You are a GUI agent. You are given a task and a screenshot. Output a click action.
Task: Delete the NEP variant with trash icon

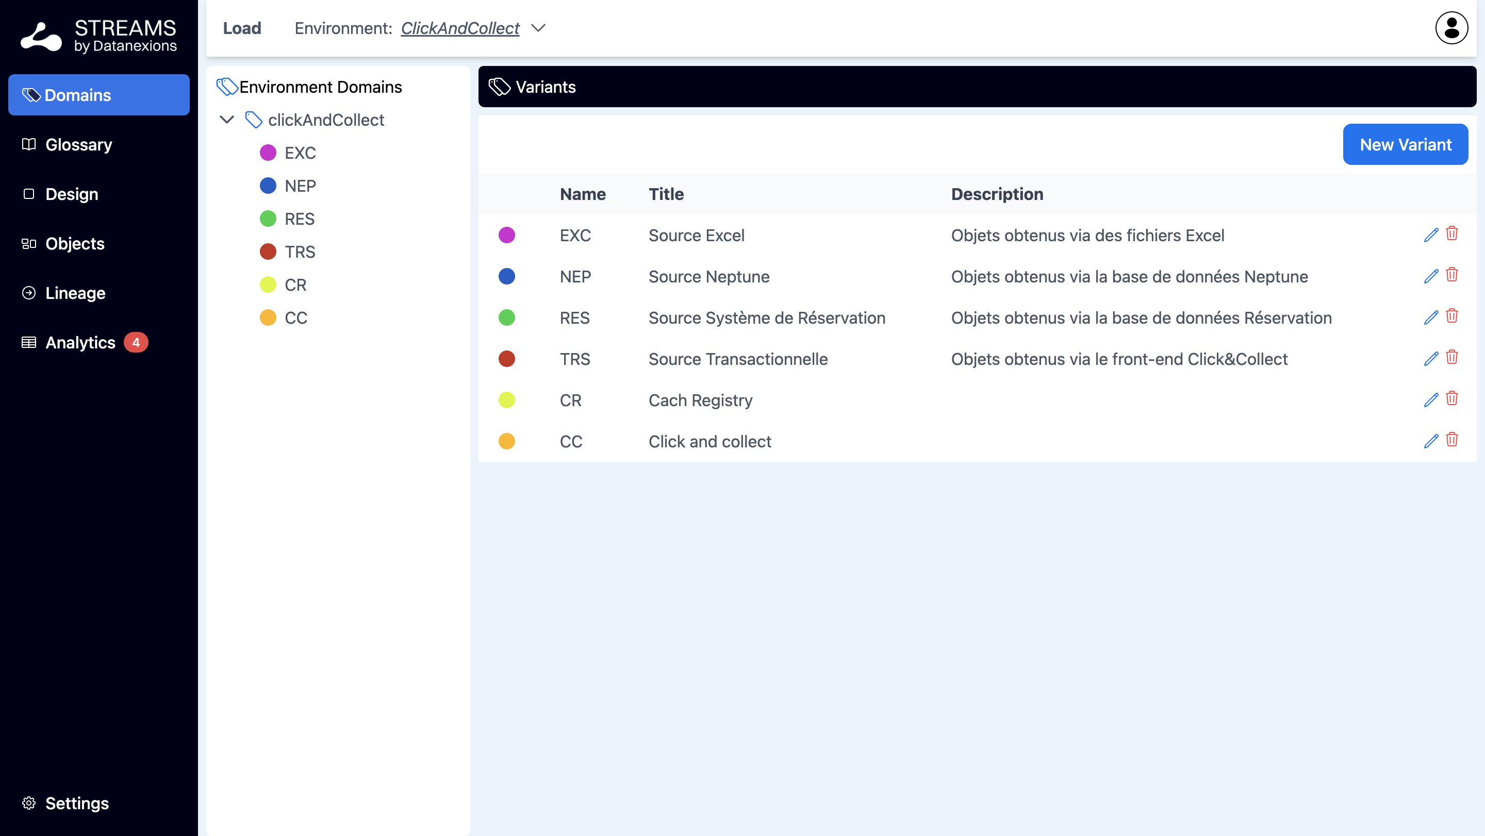1451,275
